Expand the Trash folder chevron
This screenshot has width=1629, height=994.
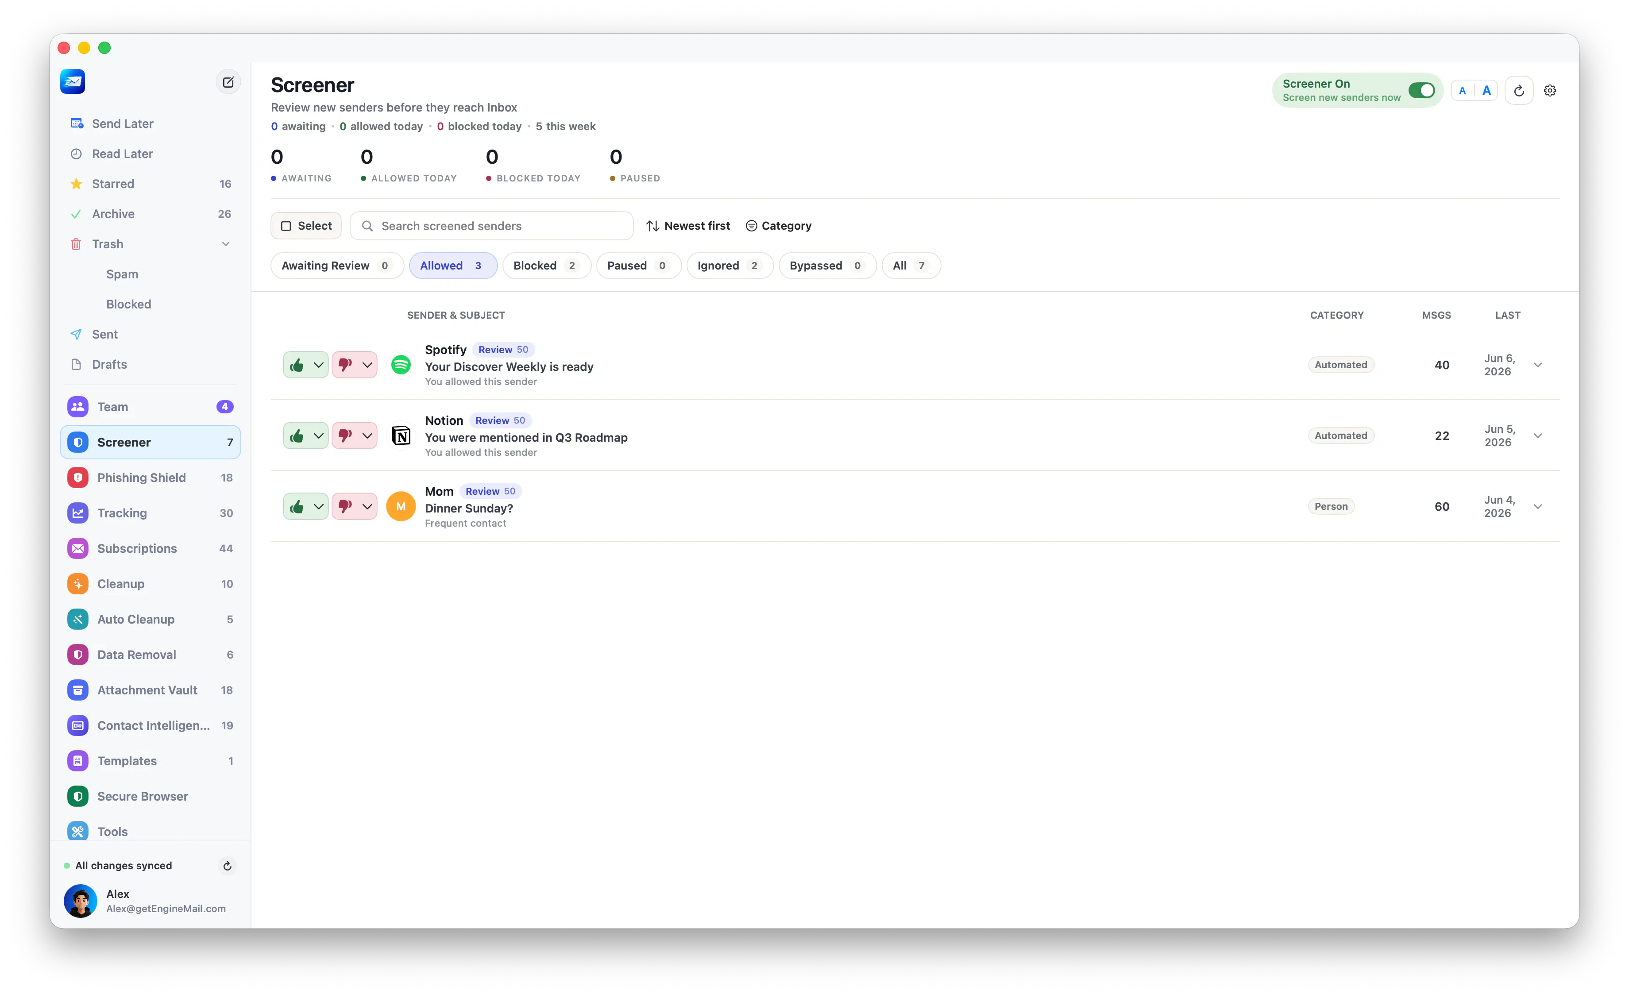[x=225, y=244]
